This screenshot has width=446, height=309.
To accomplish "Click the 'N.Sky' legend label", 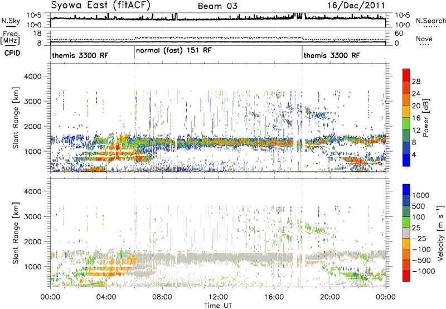I will 11,21.
